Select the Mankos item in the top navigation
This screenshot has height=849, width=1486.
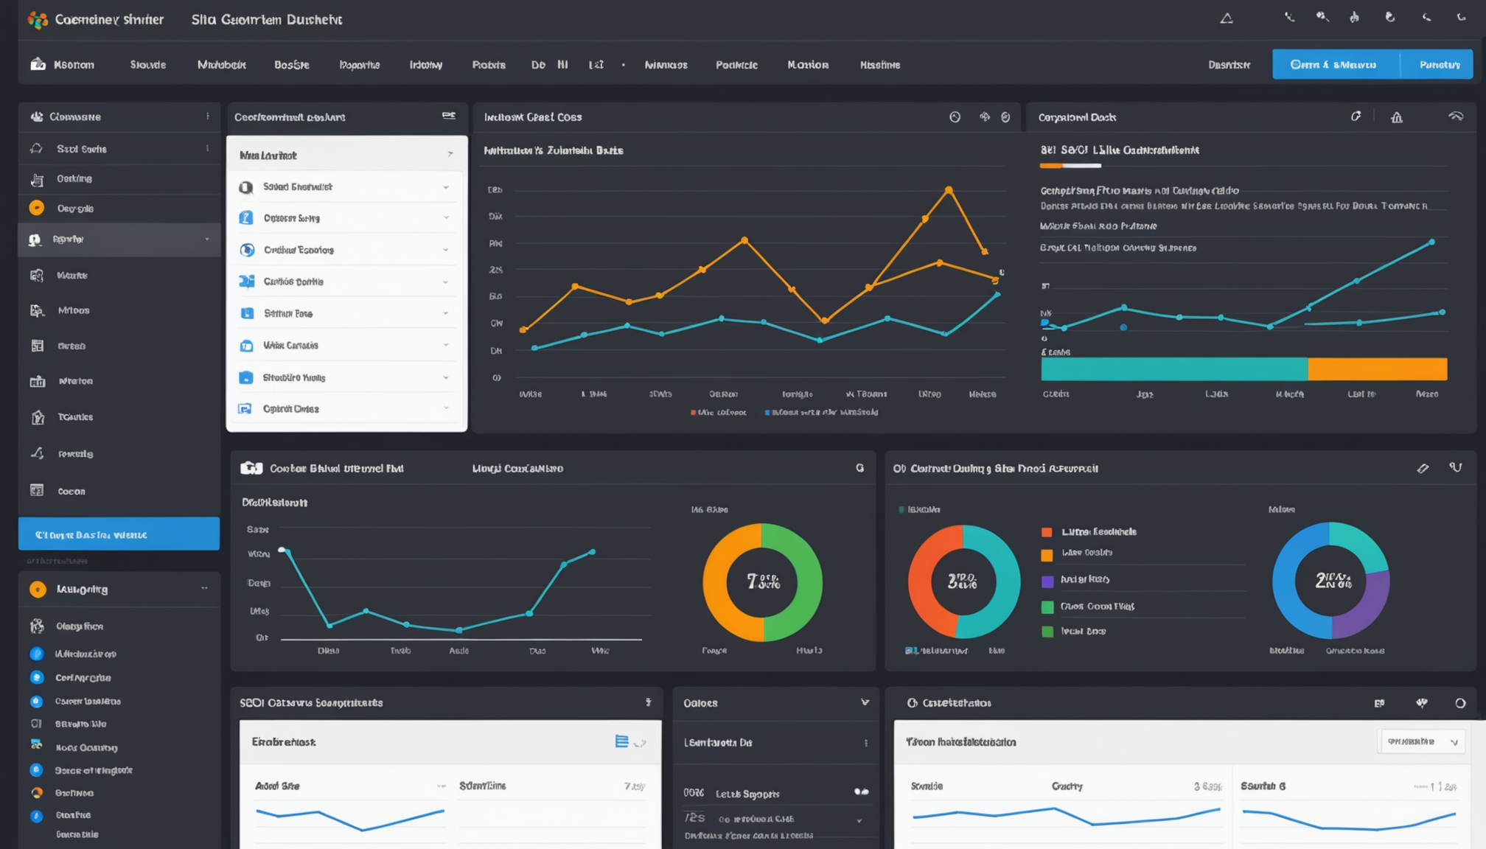666,65
